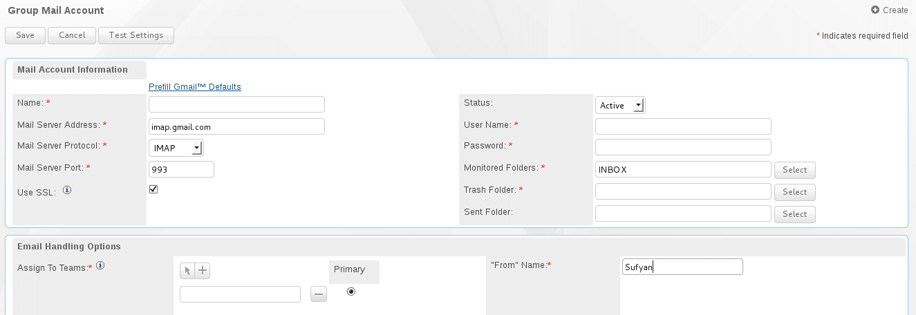916x315 pixels.
Task: Click the Save button
Action: (x=25, y=35)
